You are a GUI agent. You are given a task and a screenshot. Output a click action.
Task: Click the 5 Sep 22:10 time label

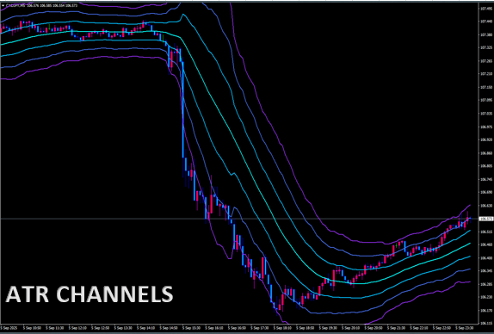(x=419, y=328)
